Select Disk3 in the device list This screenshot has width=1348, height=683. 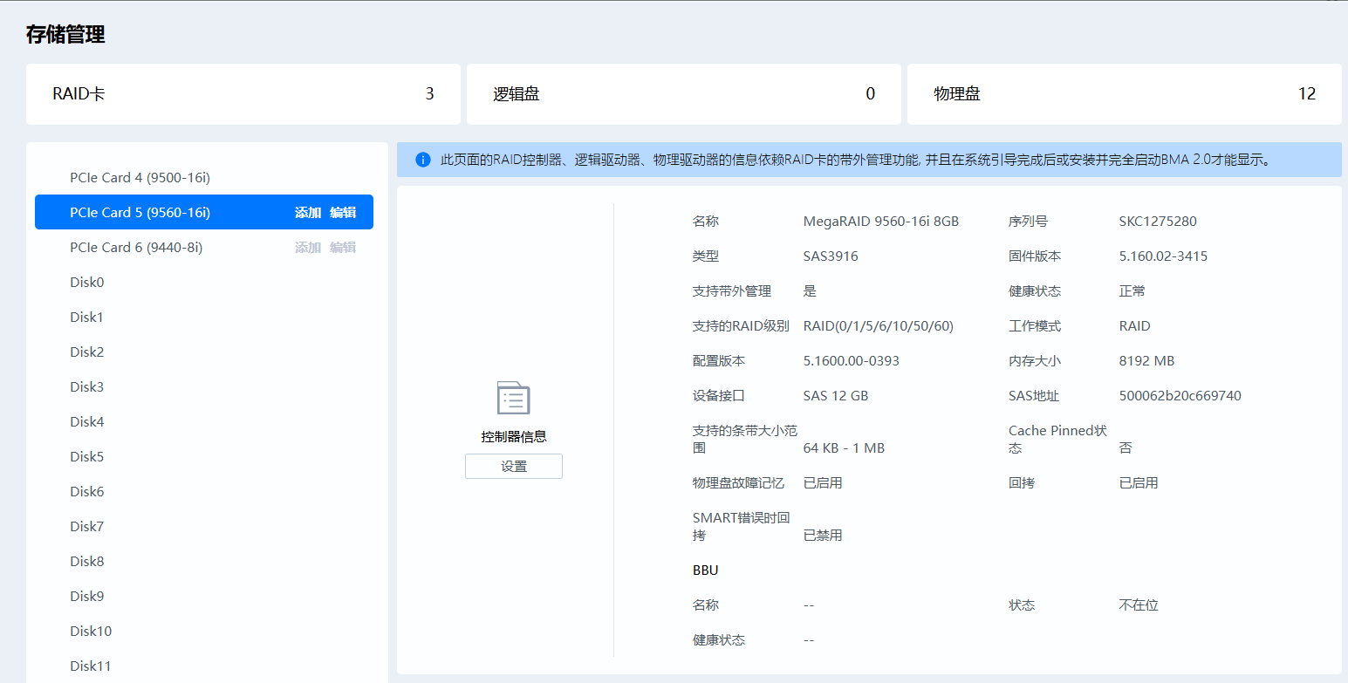click(87, 387)
